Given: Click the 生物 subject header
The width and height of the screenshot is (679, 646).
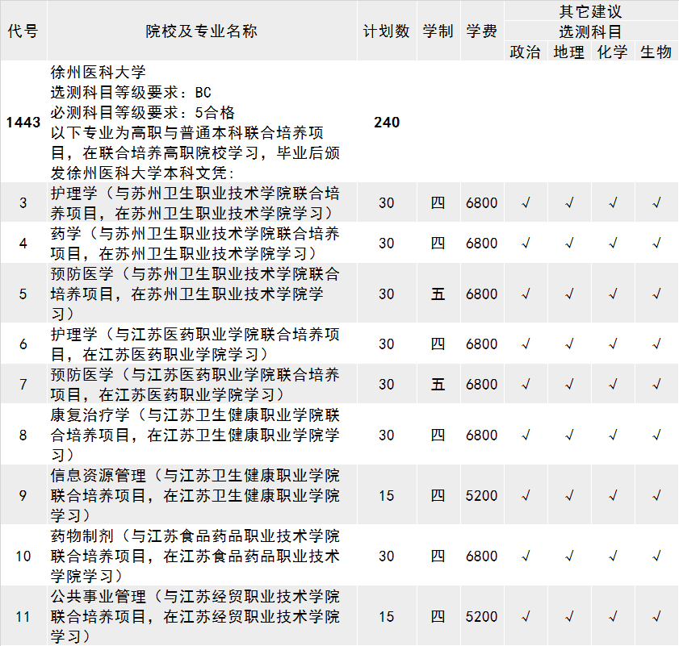Looking at the screenshot, I should 656,52.
